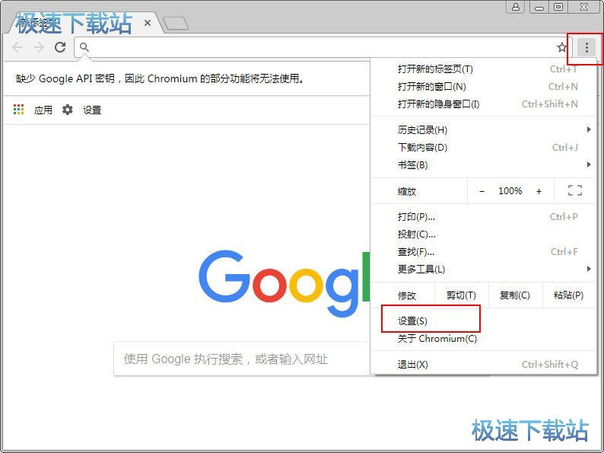Close the Chromium three-dot menu button
The height and width of the screenshot is (453, 604).
click(587, 48)
